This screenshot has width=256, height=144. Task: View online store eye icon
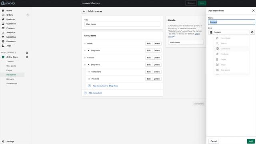pyautogui.click(x=27, y=57)
